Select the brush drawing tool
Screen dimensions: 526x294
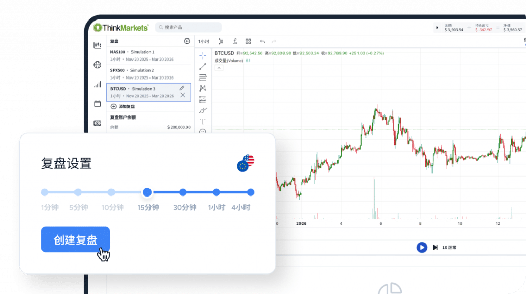pos(203,110)
